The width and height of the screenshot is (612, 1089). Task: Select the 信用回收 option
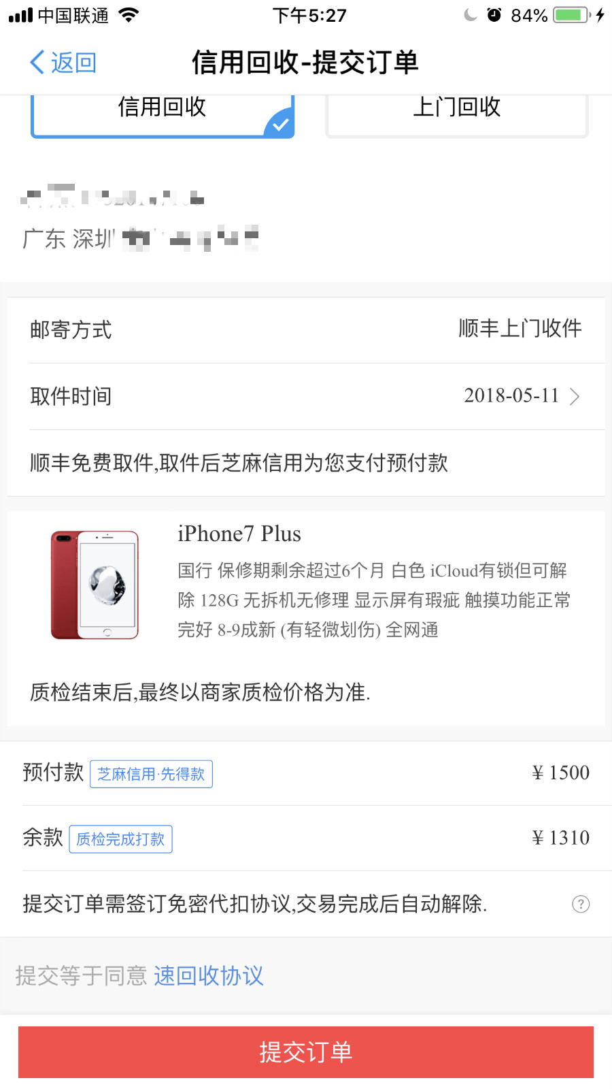[x=163, y=116]
